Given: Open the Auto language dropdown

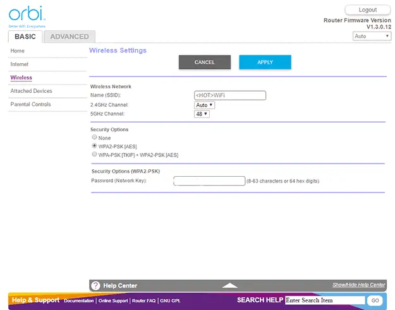Looking at the screenshot, I should point(372,36).
